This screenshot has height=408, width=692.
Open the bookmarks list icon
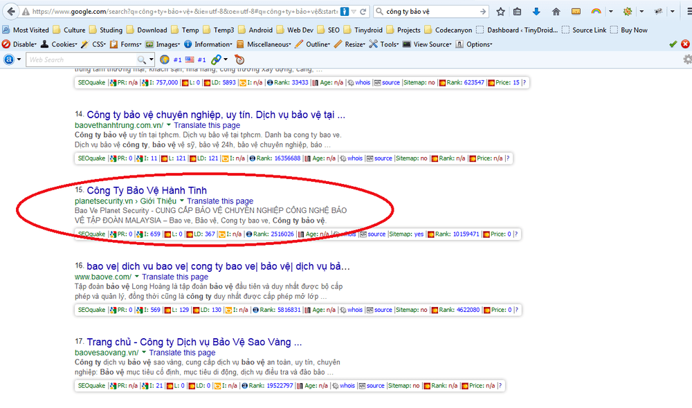[517, 12]
